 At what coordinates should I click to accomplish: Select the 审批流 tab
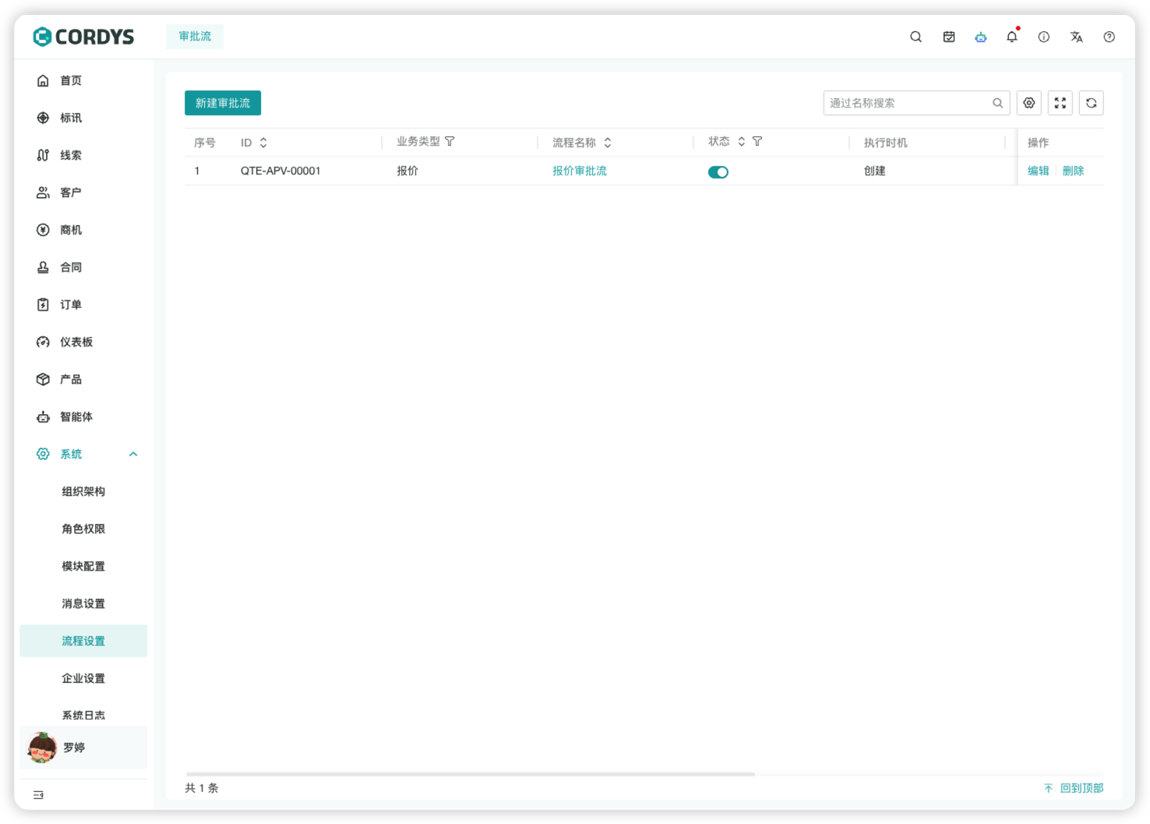click(195, 37)
